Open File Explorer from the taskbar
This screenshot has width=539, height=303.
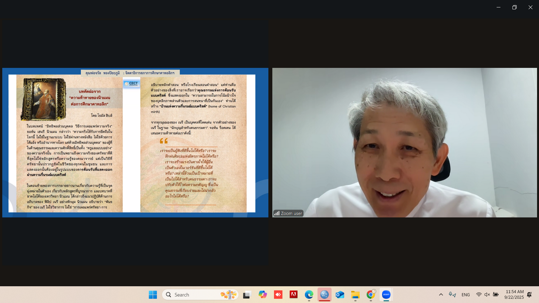point(355,295)
